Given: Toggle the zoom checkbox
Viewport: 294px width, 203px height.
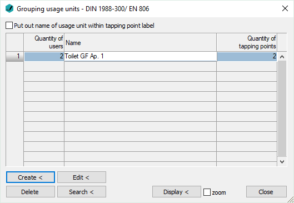Looking at the screenshot, I should click(207, 192).
